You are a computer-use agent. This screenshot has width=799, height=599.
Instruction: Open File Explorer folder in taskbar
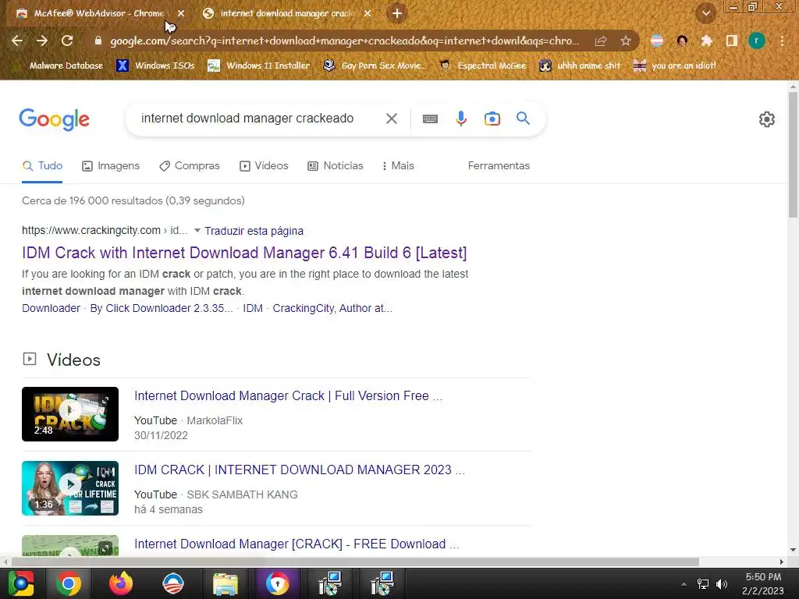pos(225,583)
